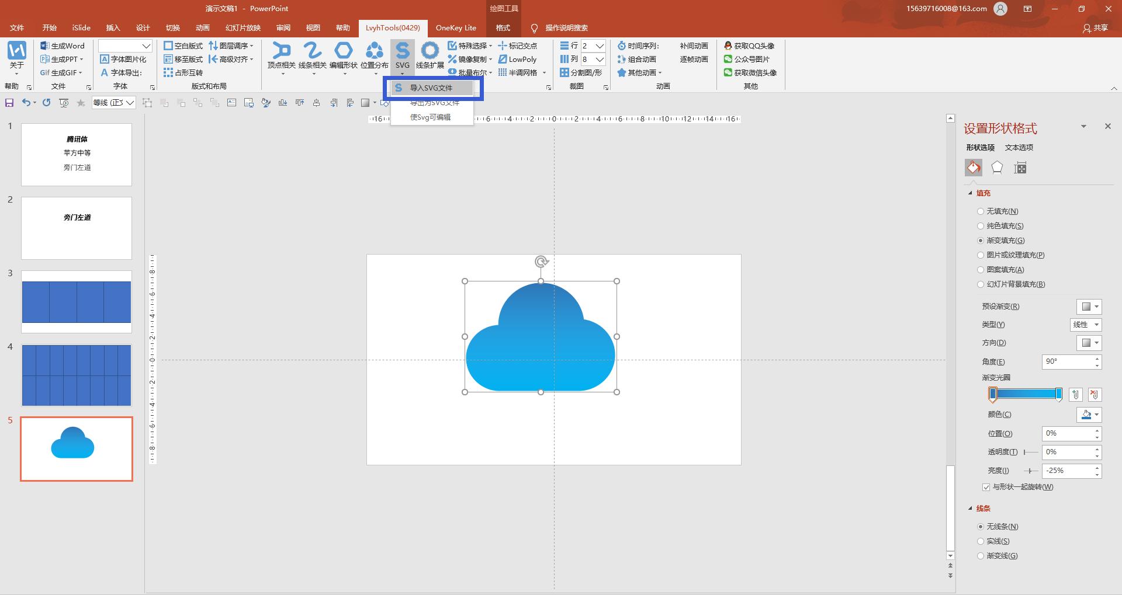Click the LowPoly tool
The width and height of the screenshot is (1122, 595).
tap(517, 59)
